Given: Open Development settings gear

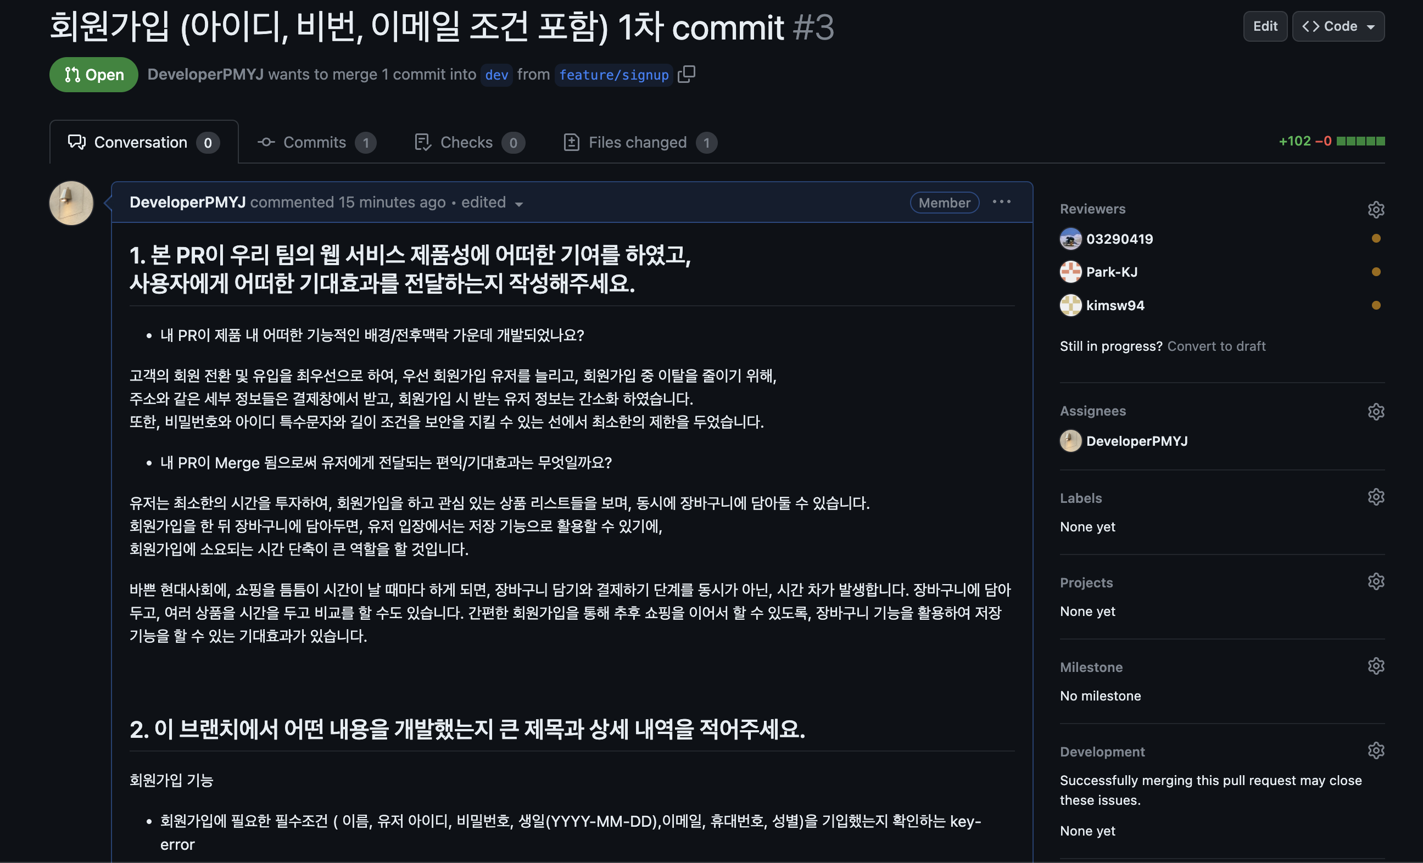Looking at the screenshot, I should pos(1376,750).
